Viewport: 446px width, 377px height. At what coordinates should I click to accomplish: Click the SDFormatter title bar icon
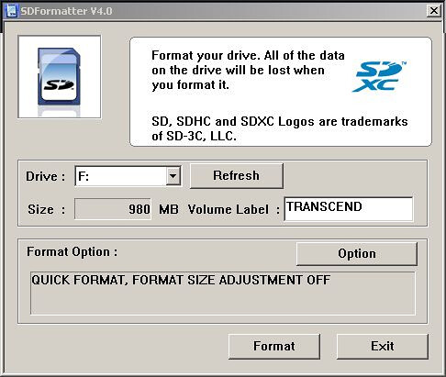12,11
